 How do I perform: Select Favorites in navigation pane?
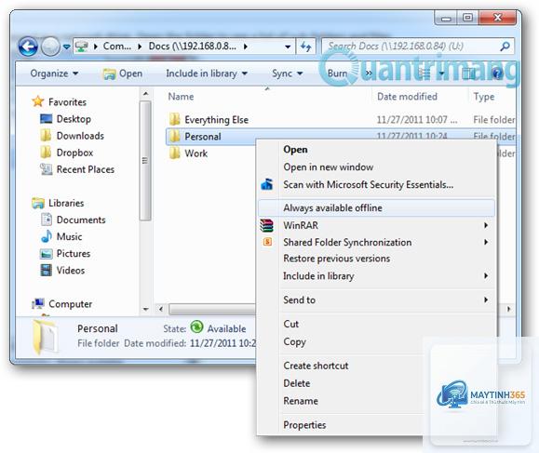tap(67, 102)
